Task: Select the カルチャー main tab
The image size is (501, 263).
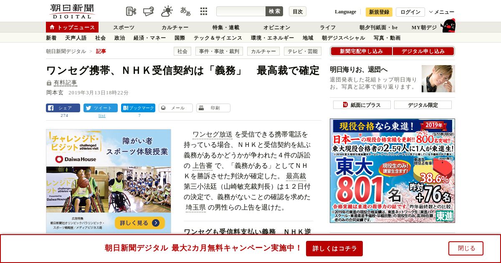Action: [x=175, y=27]
